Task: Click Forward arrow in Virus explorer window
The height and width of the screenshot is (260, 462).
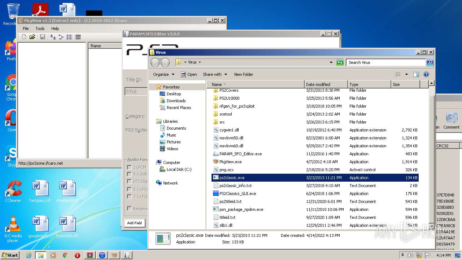Action: (x=165, y=62)
